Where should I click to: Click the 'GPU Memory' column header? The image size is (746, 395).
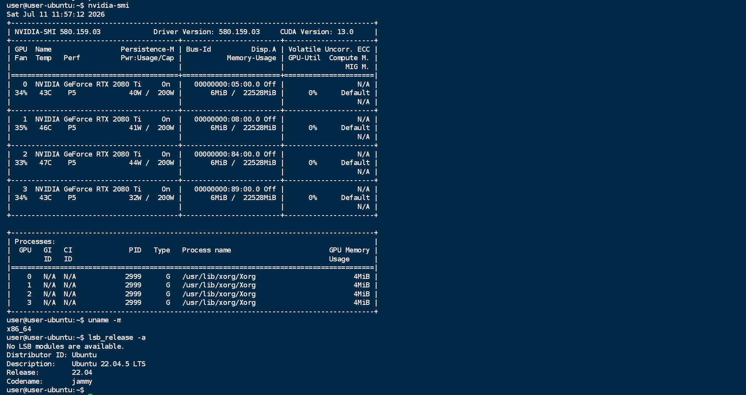(349, 250)
